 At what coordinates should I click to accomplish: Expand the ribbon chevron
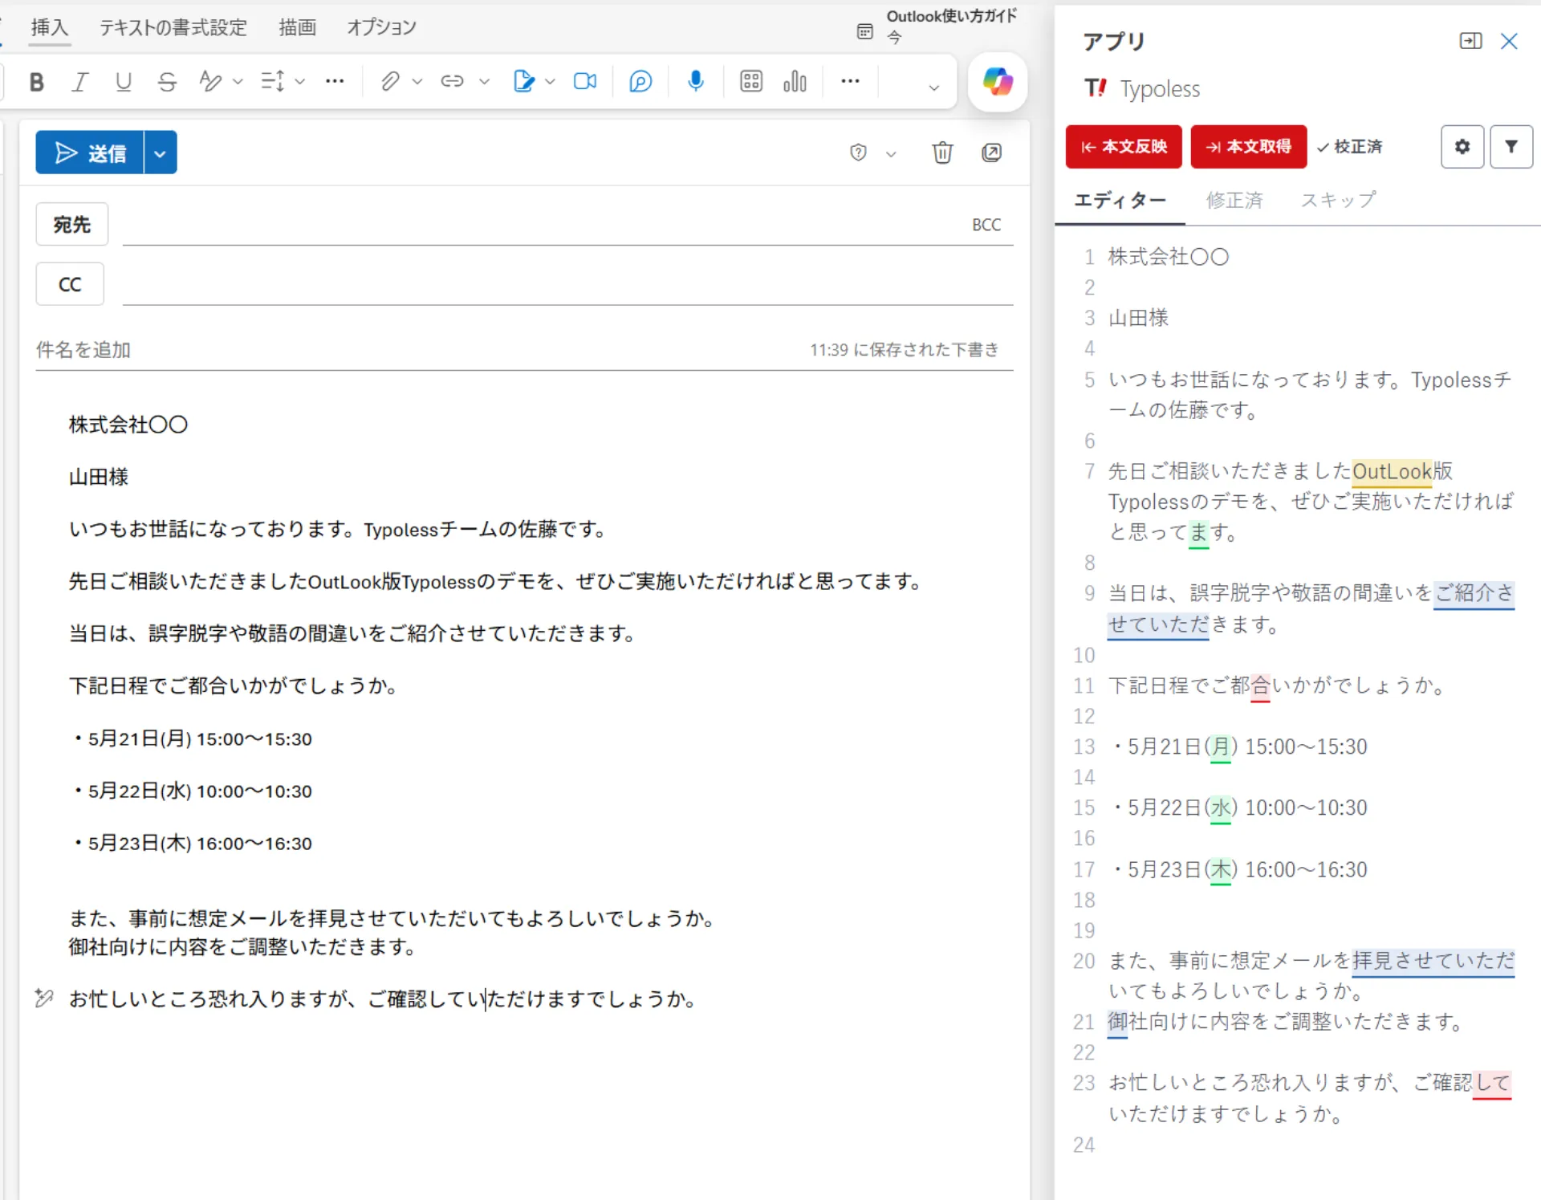(933, 88)
